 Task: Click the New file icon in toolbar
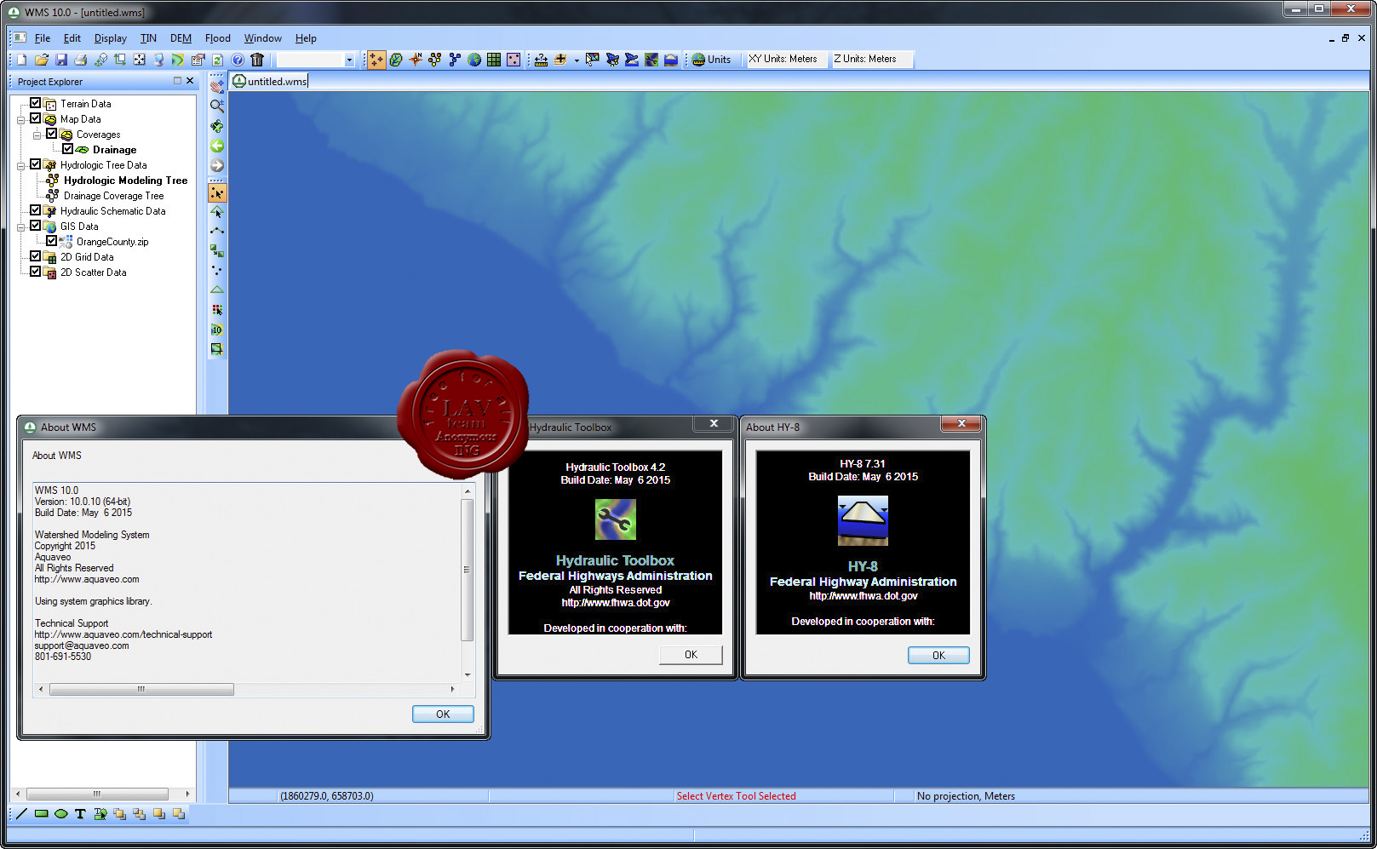[21, 60]
